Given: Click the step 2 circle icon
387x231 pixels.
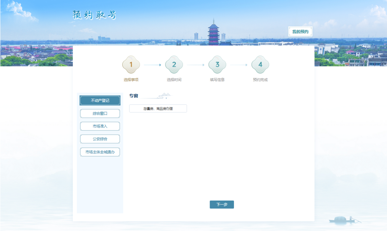Looking at the screenshot, I should pos(174,65).
